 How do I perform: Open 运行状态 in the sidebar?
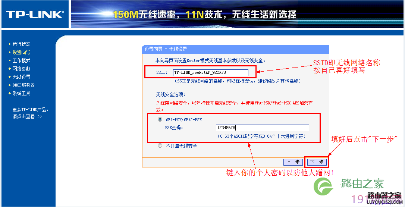pos(21,44)
